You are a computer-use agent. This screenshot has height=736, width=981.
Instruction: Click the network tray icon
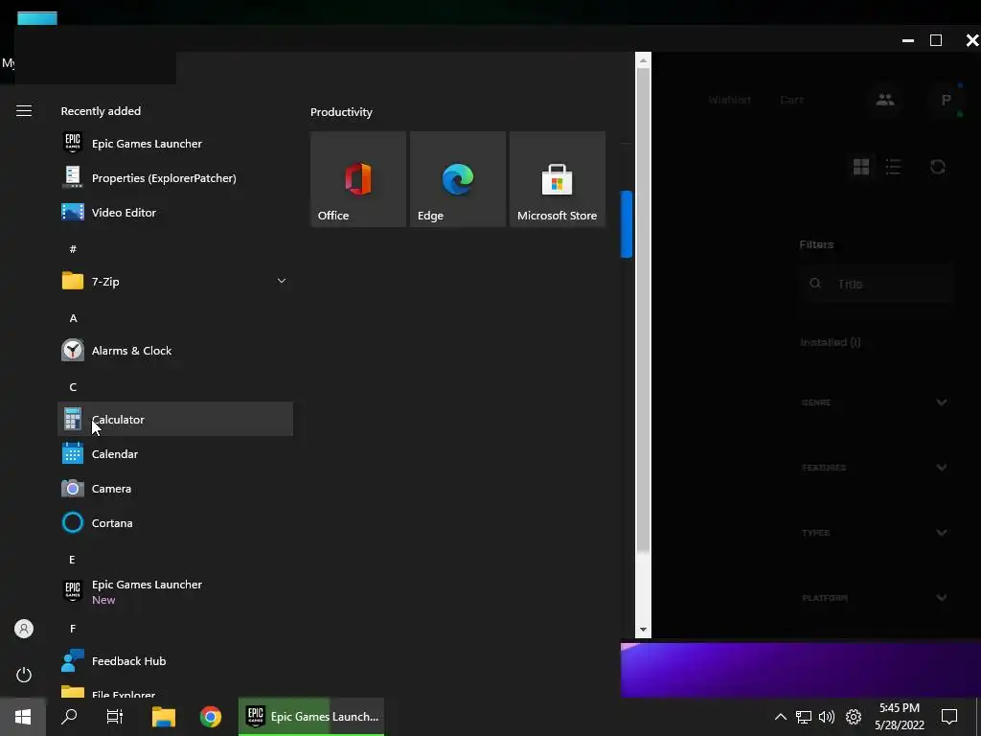pyautogui.click(x=804, y=717)
